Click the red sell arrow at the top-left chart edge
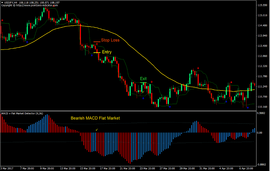270x171 pixels. (3, 20)
